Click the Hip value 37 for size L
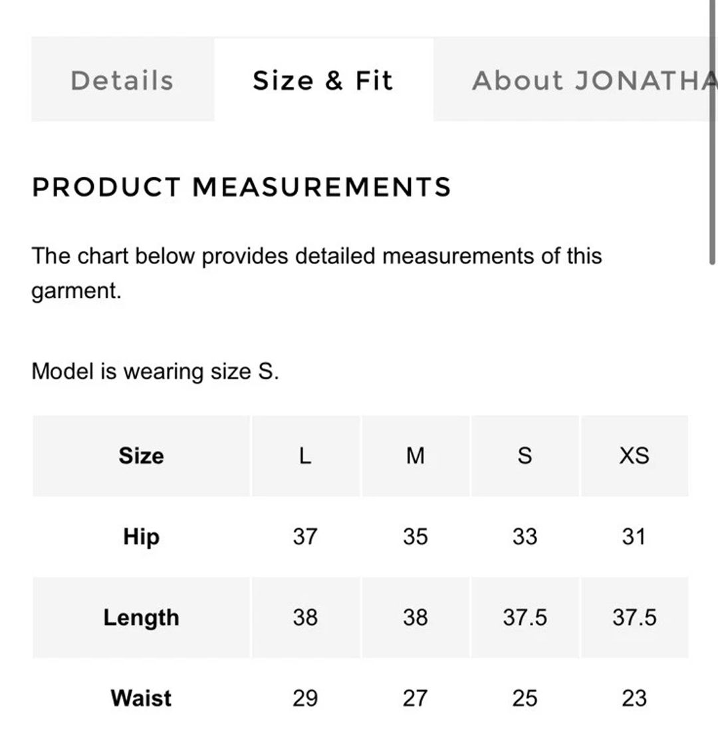This screenshot has width=718, height=750. coord(305,536)
